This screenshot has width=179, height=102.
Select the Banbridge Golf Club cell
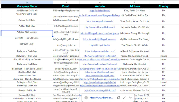click(x=27, y=86)
